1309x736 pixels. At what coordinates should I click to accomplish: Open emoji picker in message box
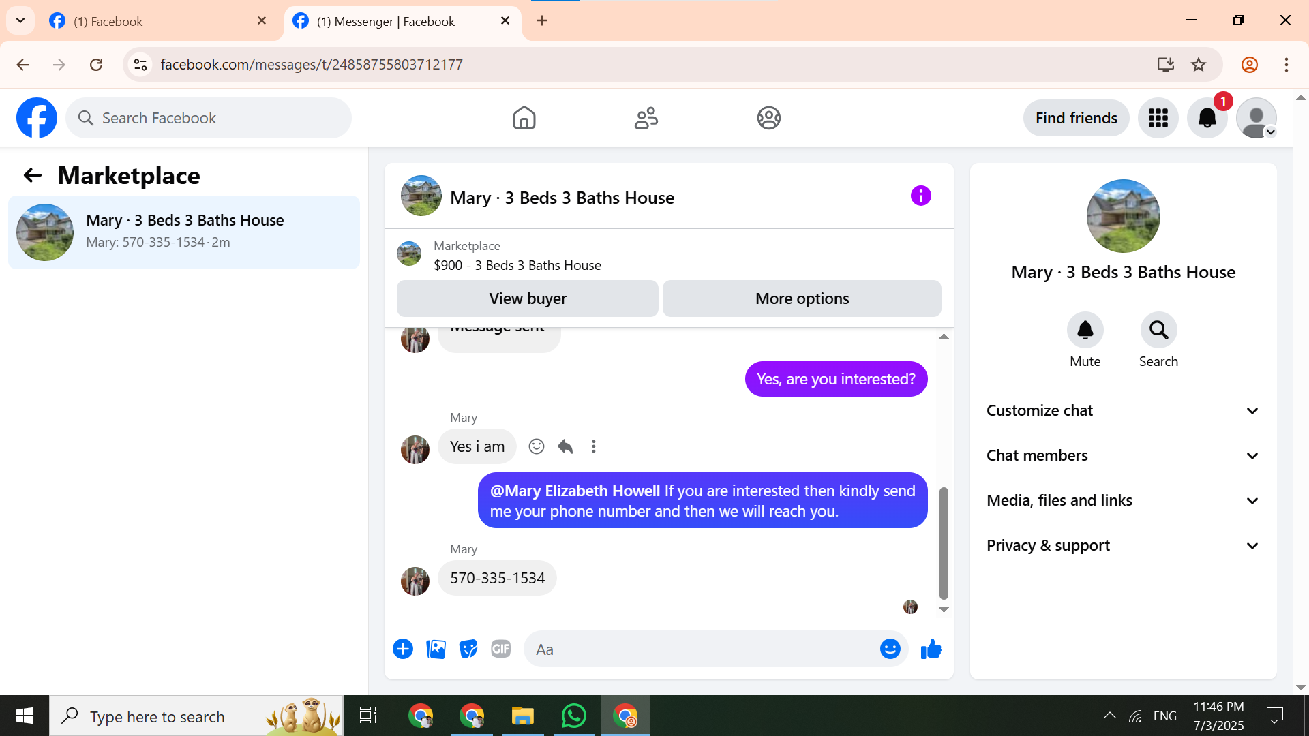point(890,649)
